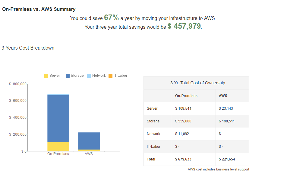Click the $ 400,000 axis label
This screenshot has height=178, width=287.
point(18,118)
